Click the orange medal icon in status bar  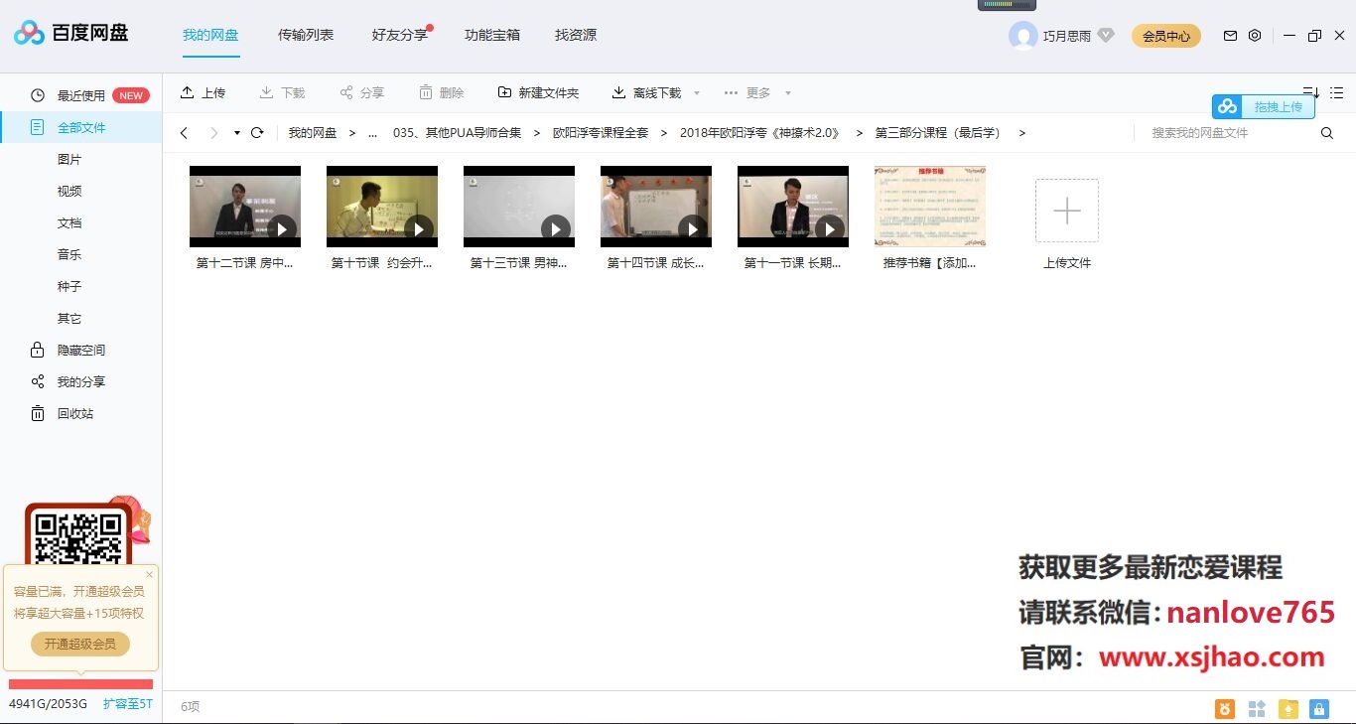[1226, 709]
